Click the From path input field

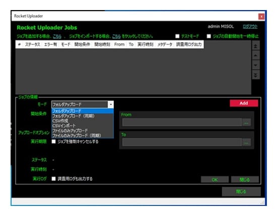tap(182, 122)
